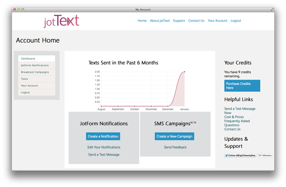Screen dimensions: 286x187
Task: Log out via the header Logout link
Action: pyautogui.click(x=236, y=21)
